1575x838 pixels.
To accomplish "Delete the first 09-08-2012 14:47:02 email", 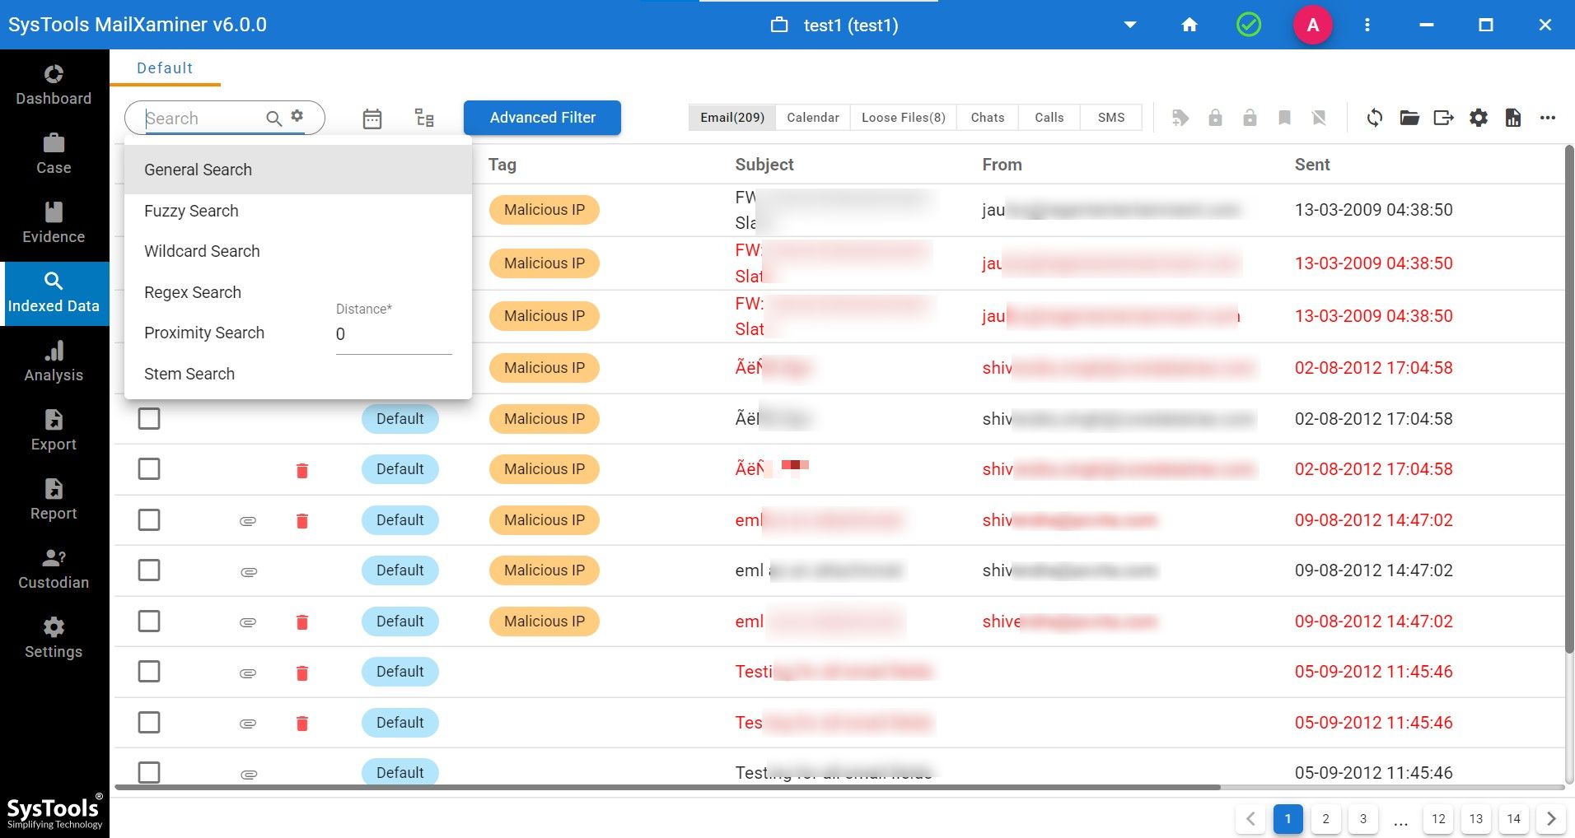I will click(x=302, y=520).
